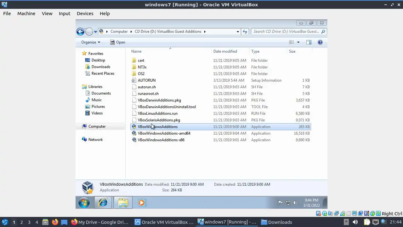The height and width of the screenshot is (227, 403).
Task: Open the Windows 7 Start orb
Action: click(84, 202)
